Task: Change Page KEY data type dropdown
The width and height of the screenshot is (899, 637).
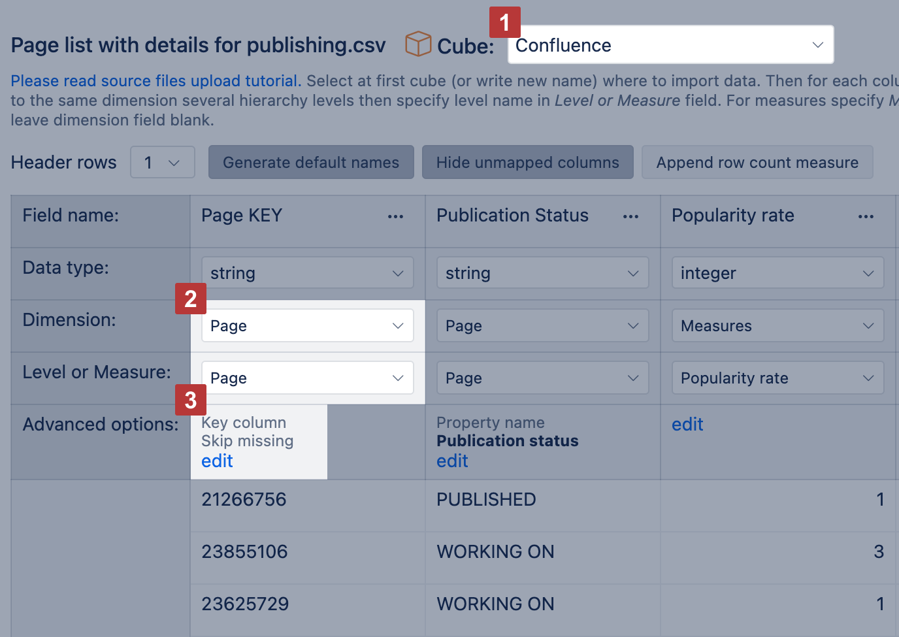Action: click(307, 273)
